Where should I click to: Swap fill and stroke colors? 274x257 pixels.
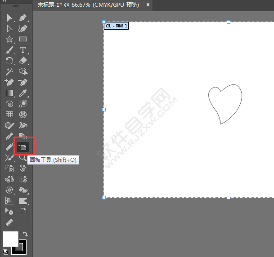(x=25, y=234)
